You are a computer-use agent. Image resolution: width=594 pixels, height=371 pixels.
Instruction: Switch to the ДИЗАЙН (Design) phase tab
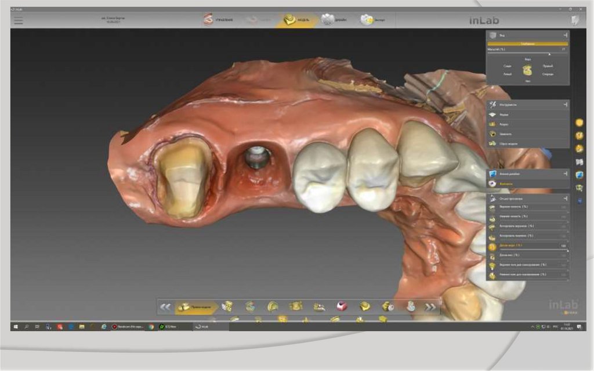(x=334, y=20)
